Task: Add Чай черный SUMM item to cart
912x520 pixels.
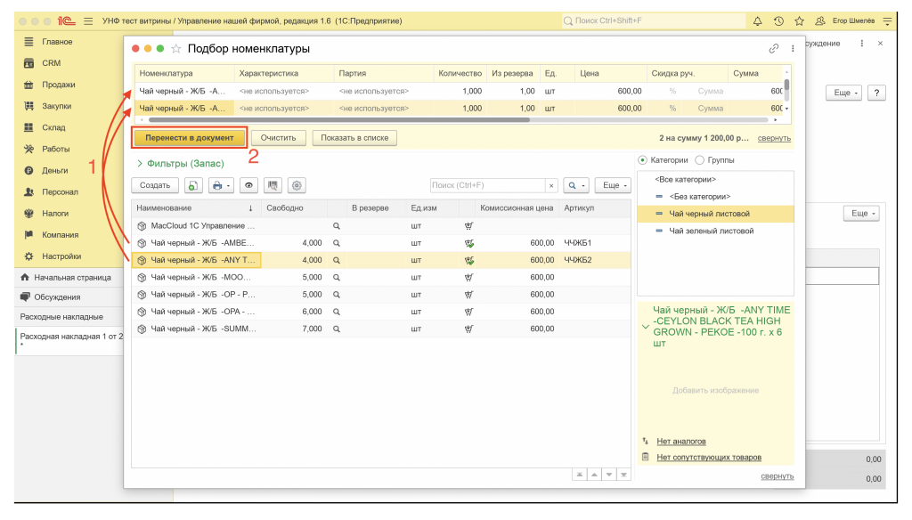Action: pyautogui.click(x=468, y=329)
